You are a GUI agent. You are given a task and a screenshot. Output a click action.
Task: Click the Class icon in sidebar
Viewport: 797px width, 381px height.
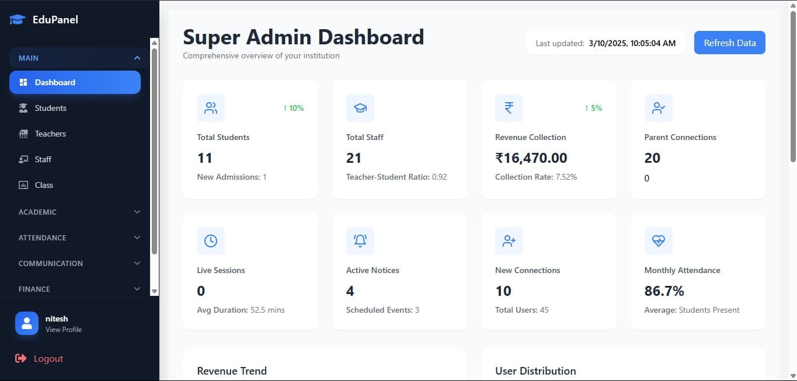23,185
